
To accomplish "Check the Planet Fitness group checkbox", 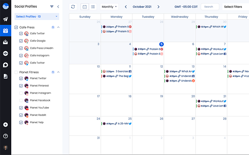I will click(16, 72).
